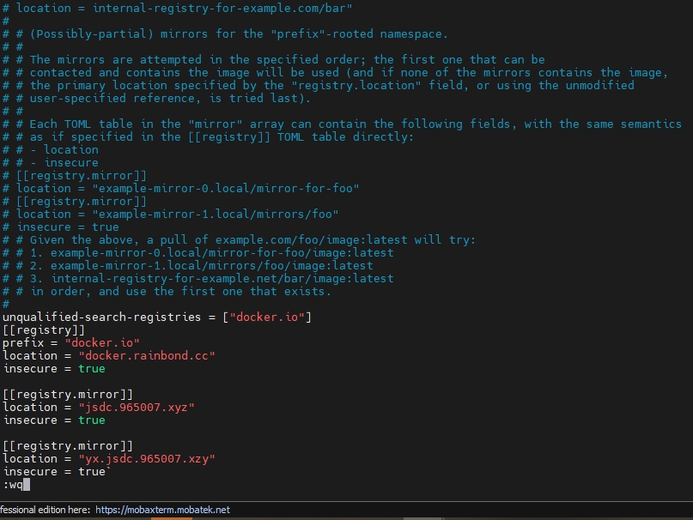Screen dimensions: 693x520
Task: Click the final insecure = true` line
Action: (57, 471)
